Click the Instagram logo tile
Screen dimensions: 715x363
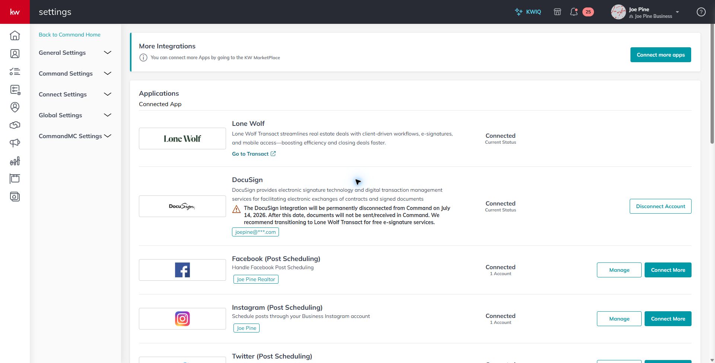[x=182, y=319]
